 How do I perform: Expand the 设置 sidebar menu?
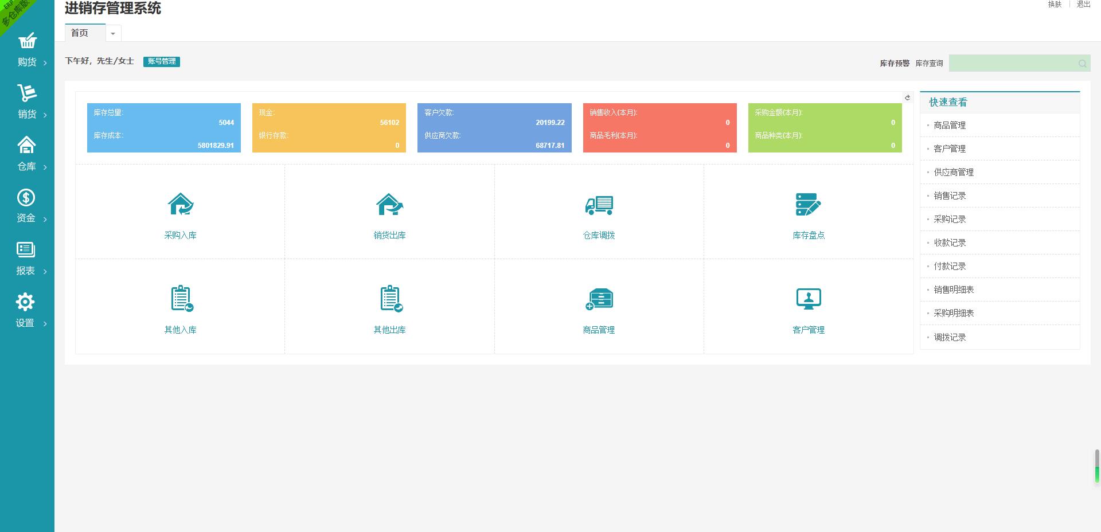click(x=27, y=310)
